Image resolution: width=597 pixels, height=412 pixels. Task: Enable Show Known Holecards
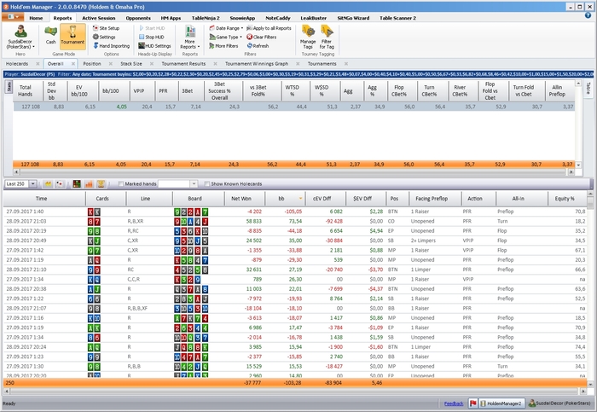206,184
